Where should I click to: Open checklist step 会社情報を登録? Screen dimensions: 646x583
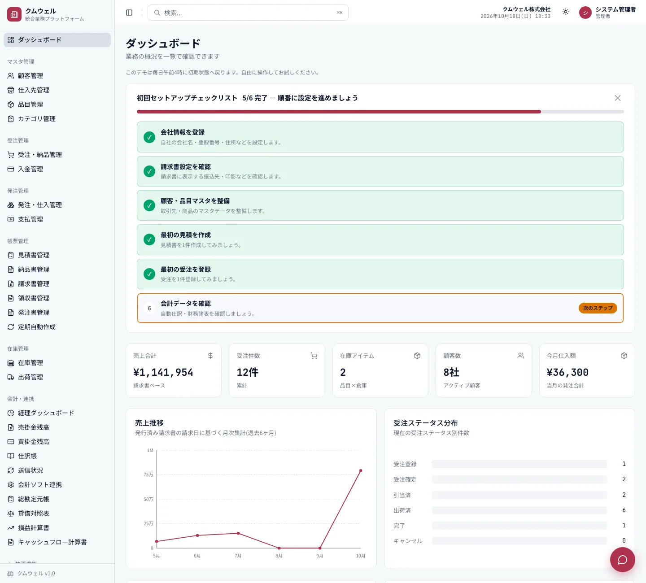coord(380,137)
